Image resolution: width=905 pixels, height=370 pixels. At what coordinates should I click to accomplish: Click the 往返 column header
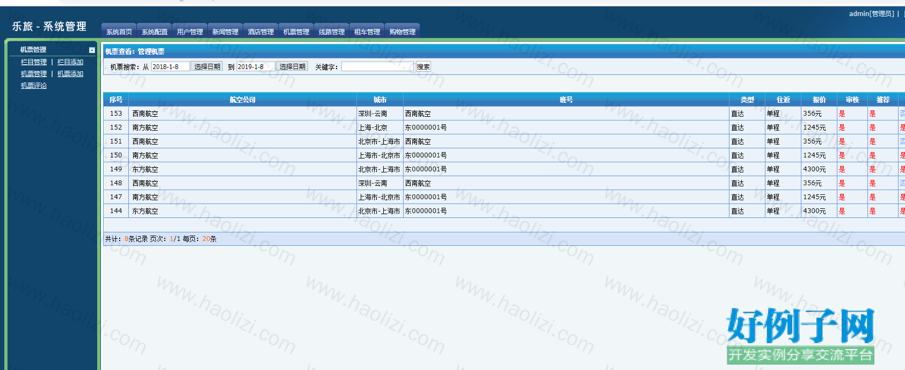coord(783,100)
